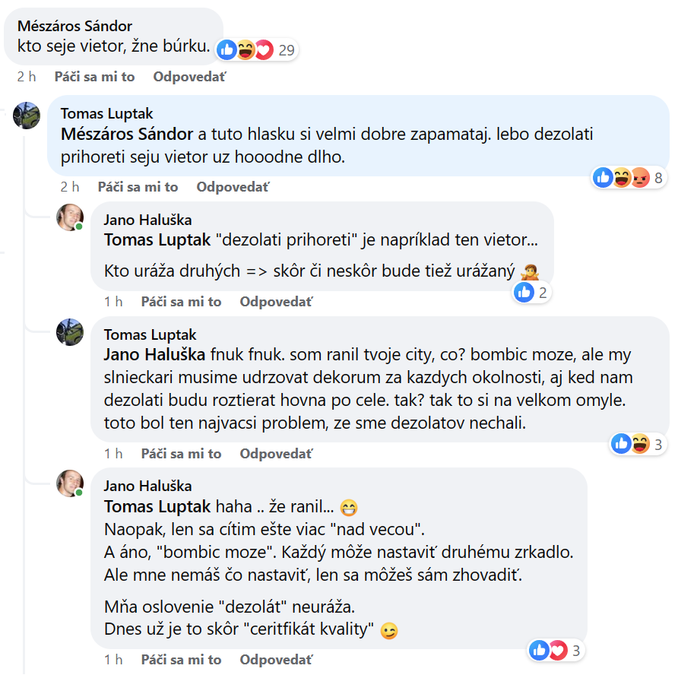Click Jano Haluška's avatar on first reply

point(70,217)
